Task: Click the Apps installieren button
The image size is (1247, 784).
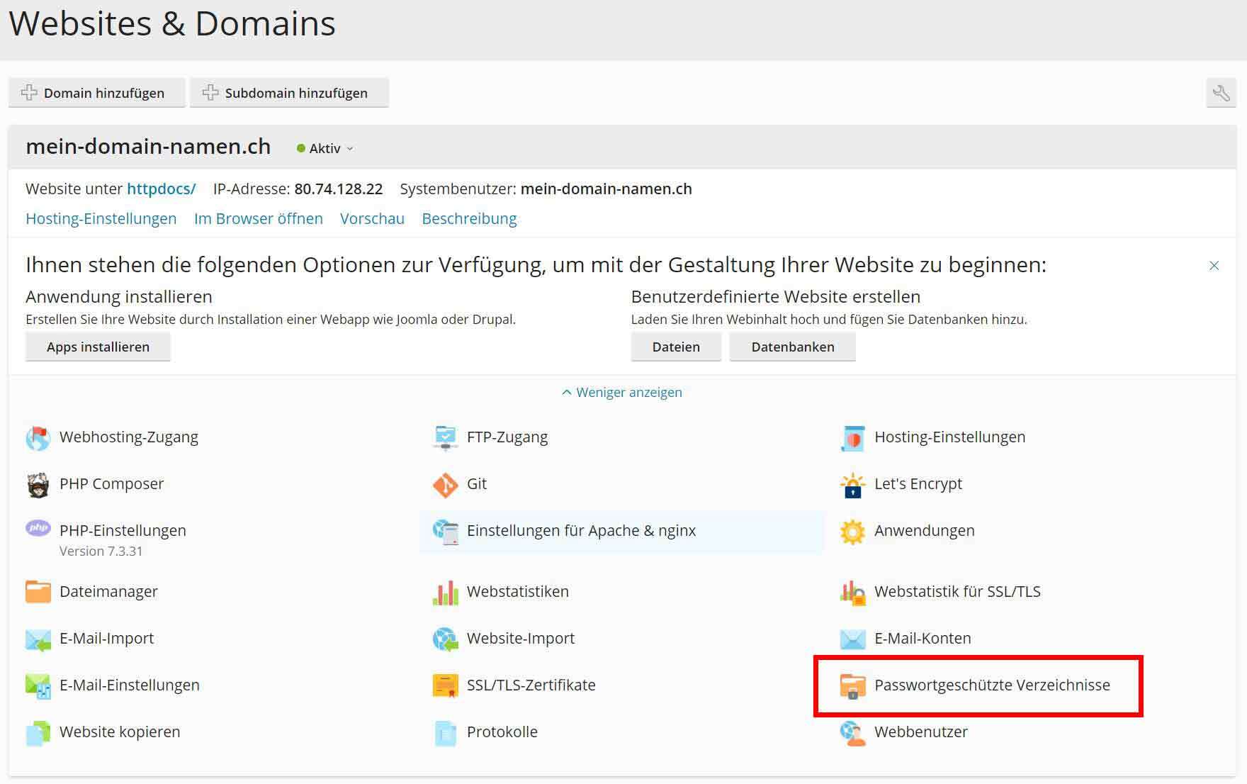Action: point(98,347)
